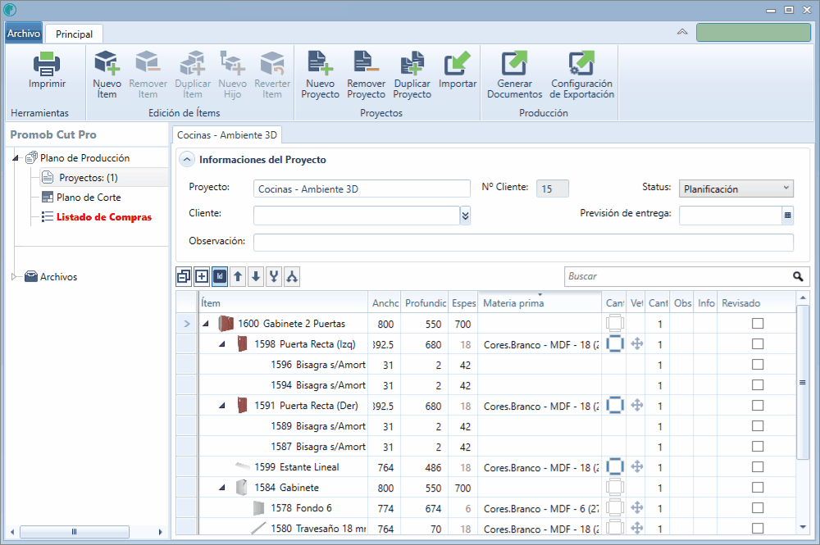Click the Nuevo Hijo ribbon icon
This screenshot has height=545, width=820.
click(232, 63)
